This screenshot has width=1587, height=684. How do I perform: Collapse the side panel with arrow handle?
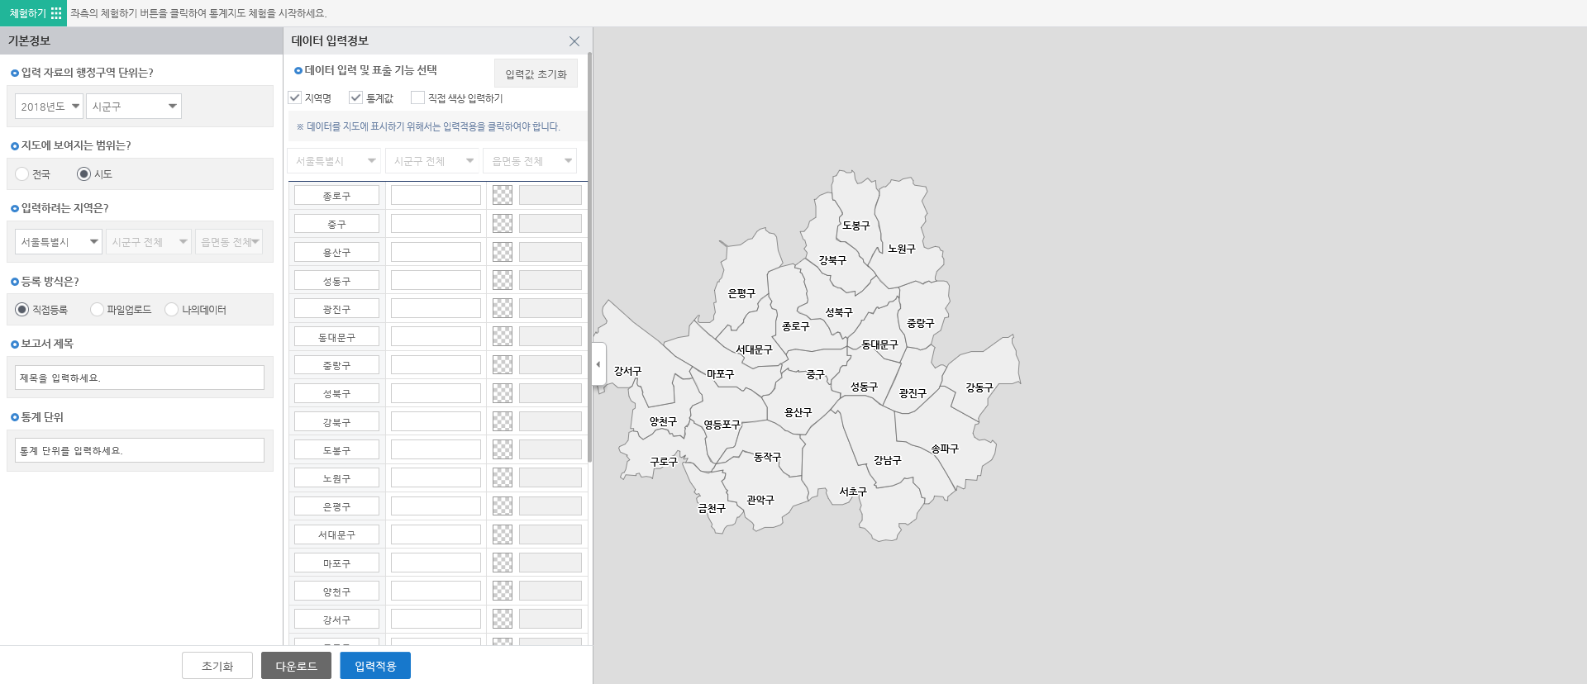coord(598,364)
